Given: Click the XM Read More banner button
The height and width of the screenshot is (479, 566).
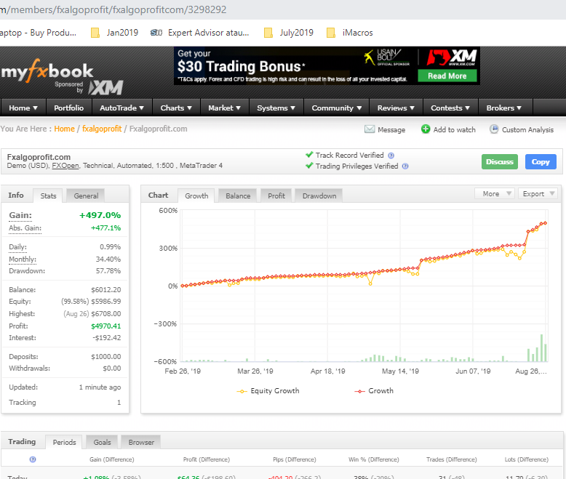Looking at the screenshot, I should [447, 76].
